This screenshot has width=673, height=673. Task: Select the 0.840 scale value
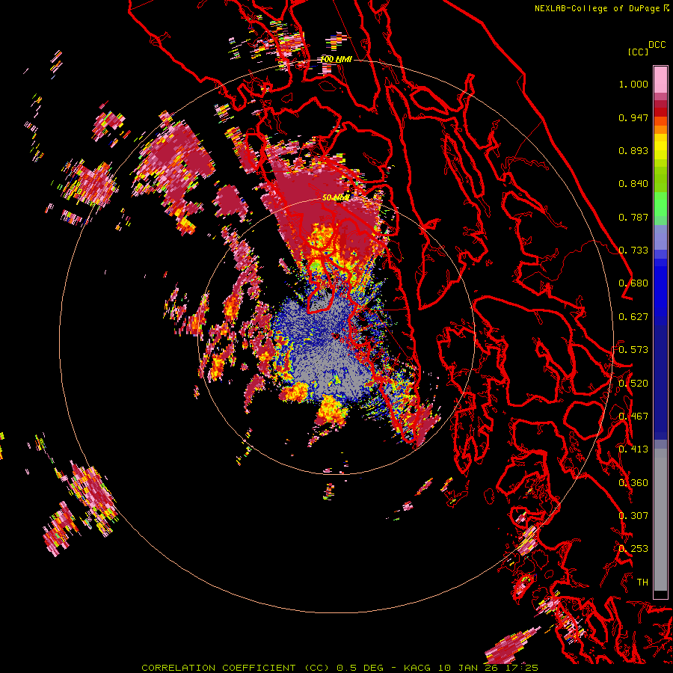coord(633,184)
